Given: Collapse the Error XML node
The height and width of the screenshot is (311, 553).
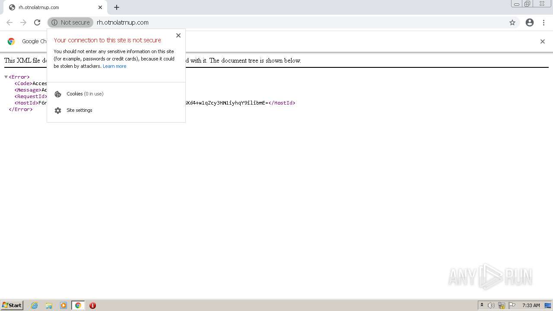Looking at the screenshot, I should 6,77.
